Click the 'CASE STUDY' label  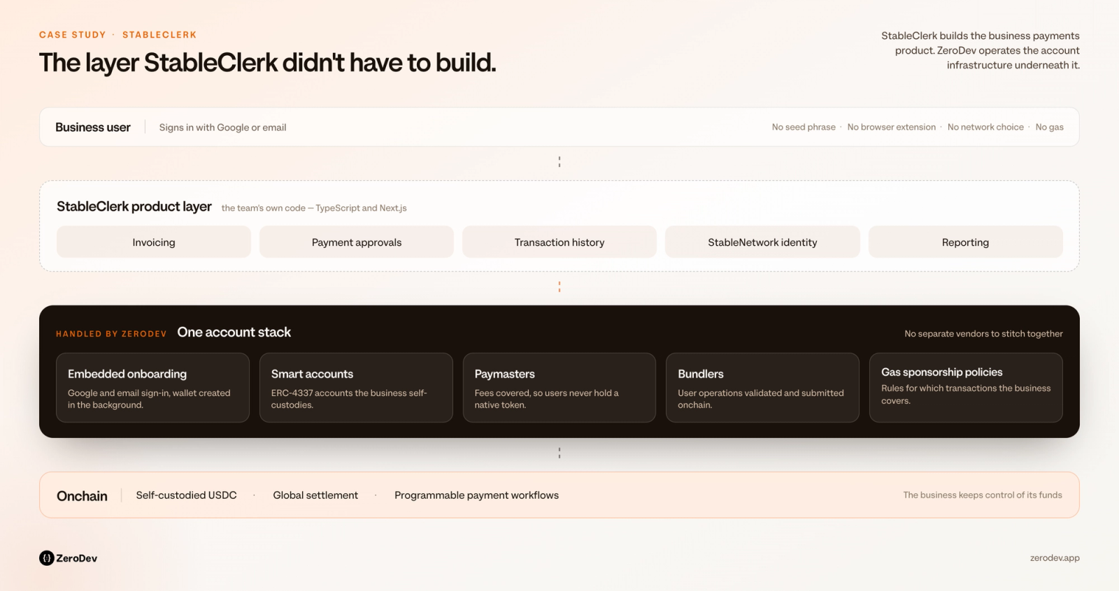click(73, 35)
